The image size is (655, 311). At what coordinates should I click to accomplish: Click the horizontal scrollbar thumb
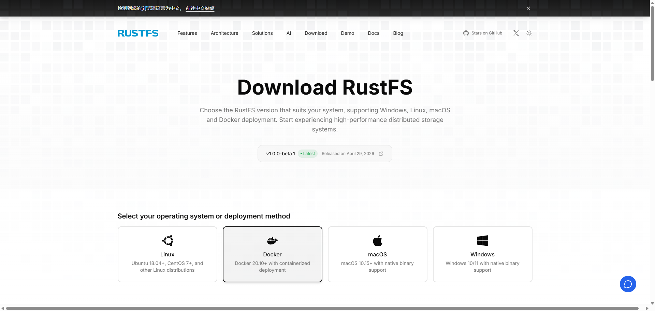click(x=322, y=308)
